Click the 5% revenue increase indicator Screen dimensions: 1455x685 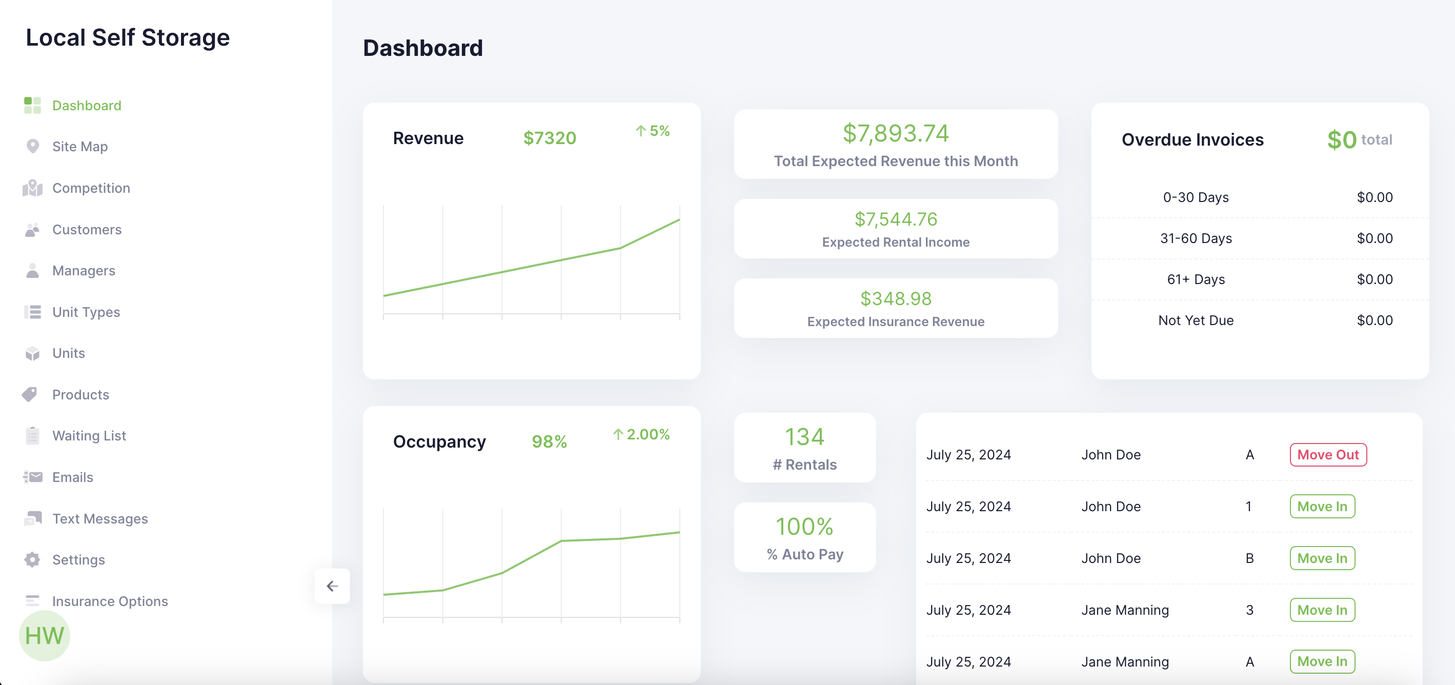652,131
